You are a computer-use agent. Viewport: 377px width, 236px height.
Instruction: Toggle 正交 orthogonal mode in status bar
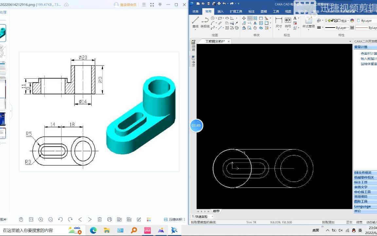point(349,222)
